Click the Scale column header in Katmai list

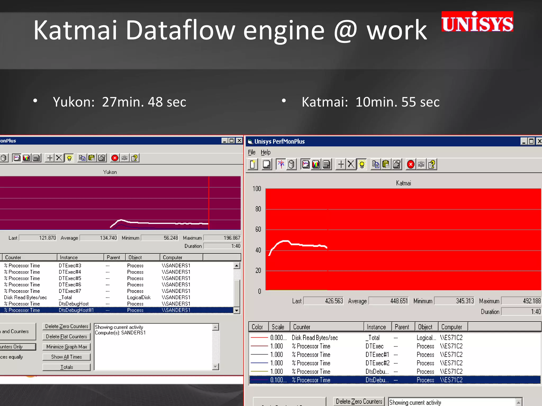coord(279,327)
